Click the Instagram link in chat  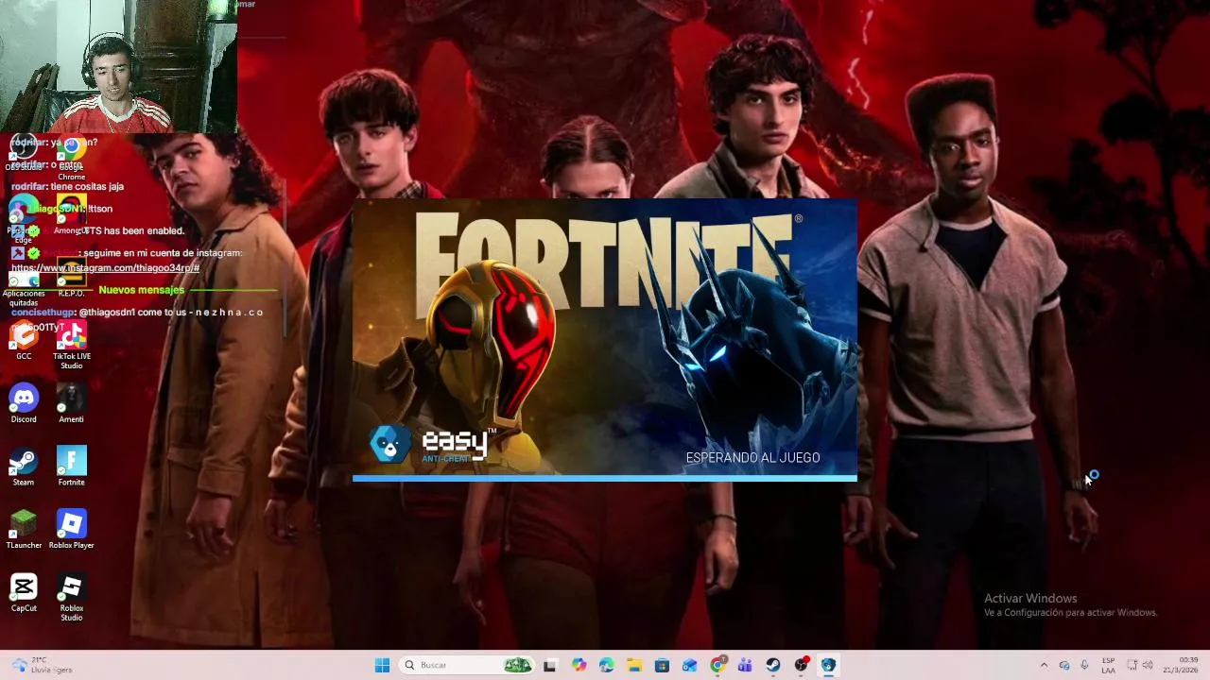pyautogui.click(x=105, y=268)
